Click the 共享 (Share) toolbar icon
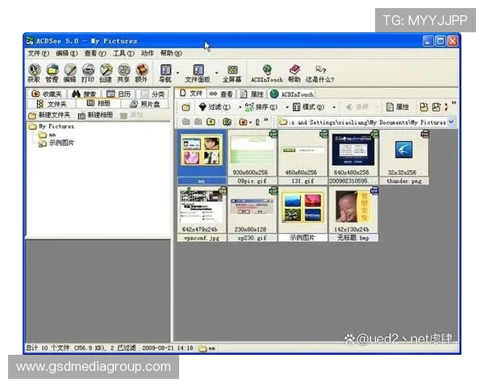The width and height of the screenshot is (484, 387). point(123,73)
